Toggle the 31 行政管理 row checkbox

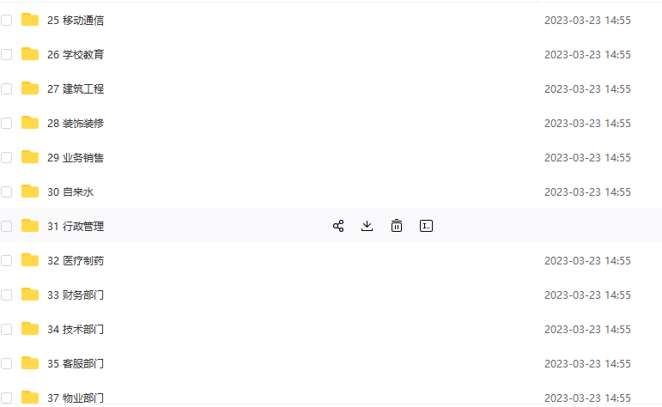point(7,226)
